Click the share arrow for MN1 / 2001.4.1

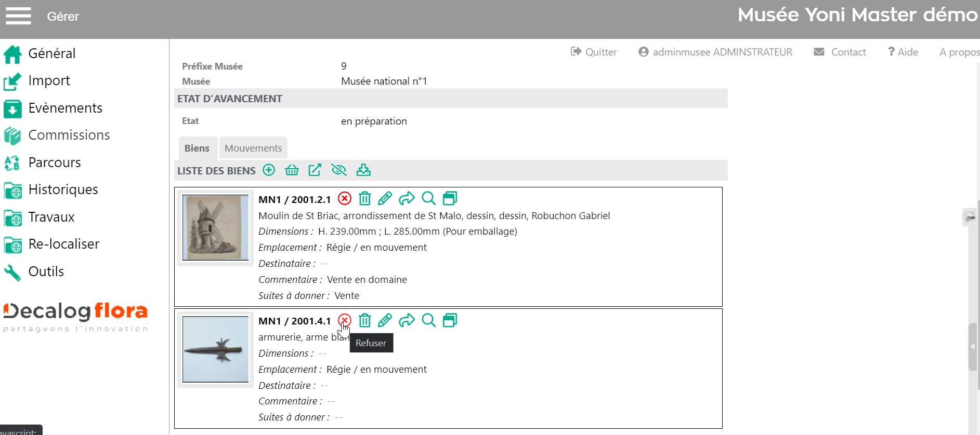tap(407, 320)
